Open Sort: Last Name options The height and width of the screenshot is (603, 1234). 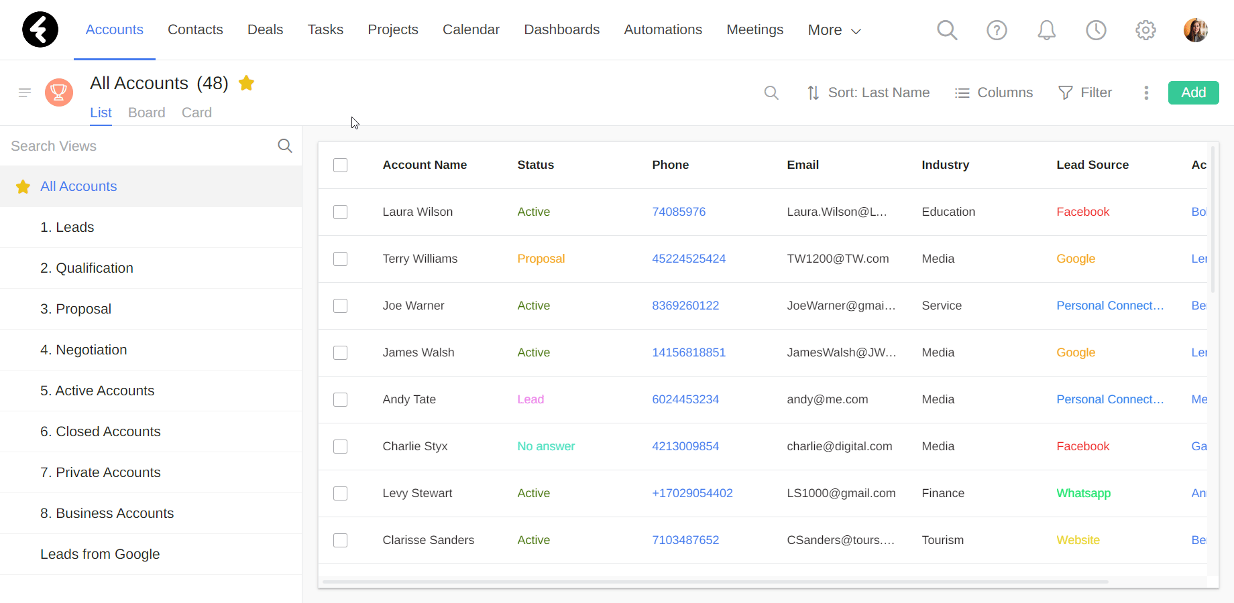[868, 92]
